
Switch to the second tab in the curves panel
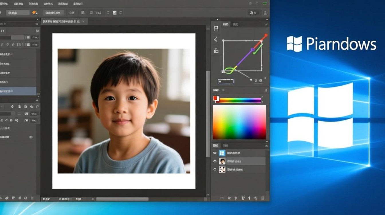(235, 25)
